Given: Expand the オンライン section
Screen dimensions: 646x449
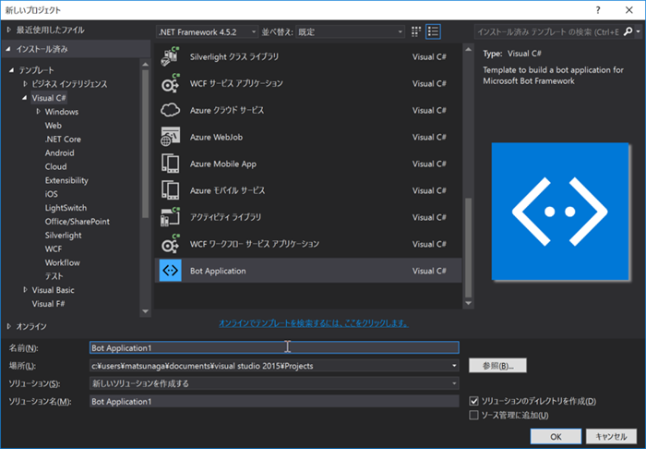Looking at the screenshot, I should click(8, 326).
